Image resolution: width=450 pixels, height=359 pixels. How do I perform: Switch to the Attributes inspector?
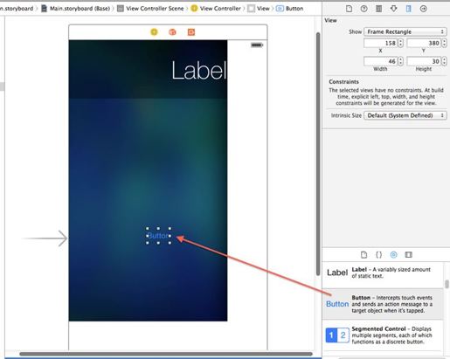pos(394,9)
